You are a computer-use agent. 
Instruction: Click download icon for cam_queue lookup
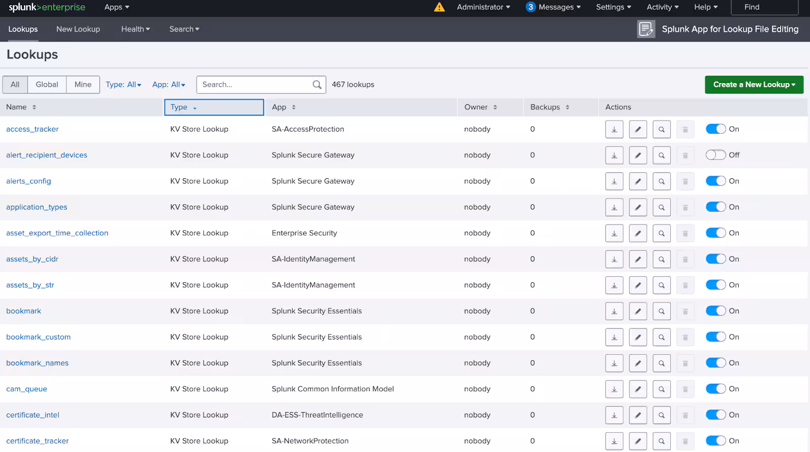pos(614,389)
